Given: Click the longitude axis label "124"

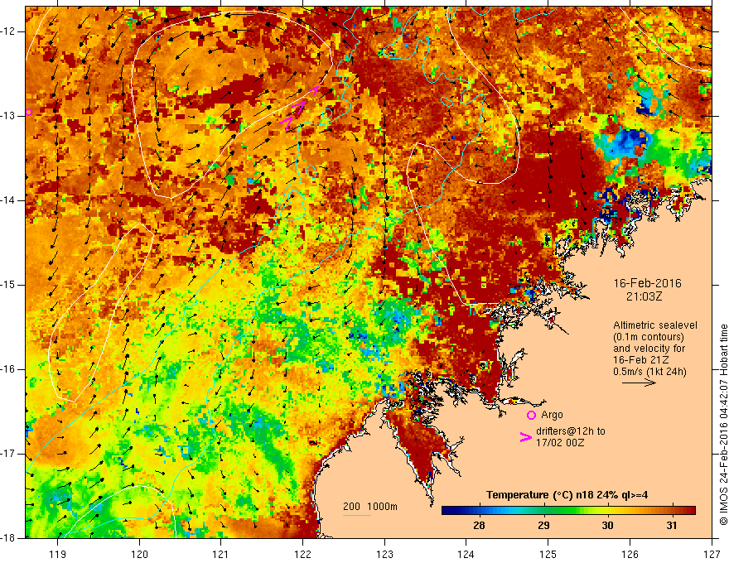Looking at the screenshot, I should 466,555.
